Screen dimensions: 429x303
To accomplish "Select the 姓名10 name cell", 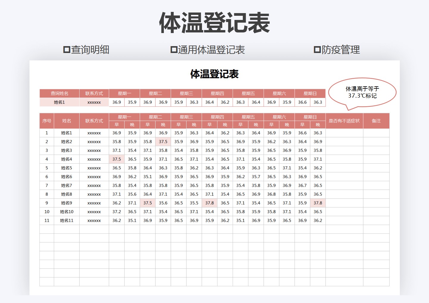I will click(x=66, y=212).
